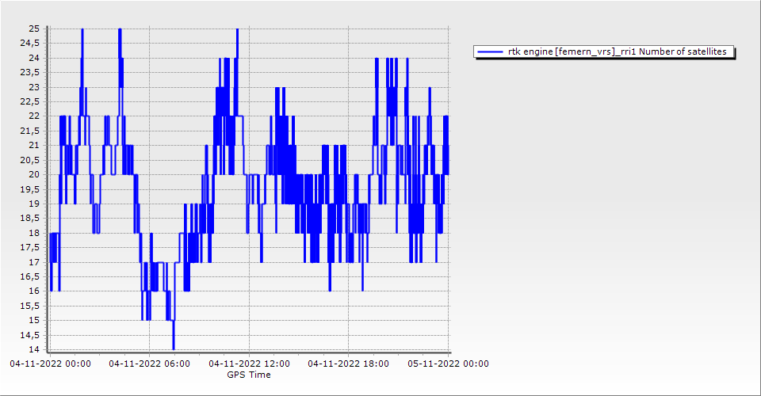This screenshot has width=761, height=396.
Task: Click the 22 tick label on the y-axis
Action: click(34, 116)
